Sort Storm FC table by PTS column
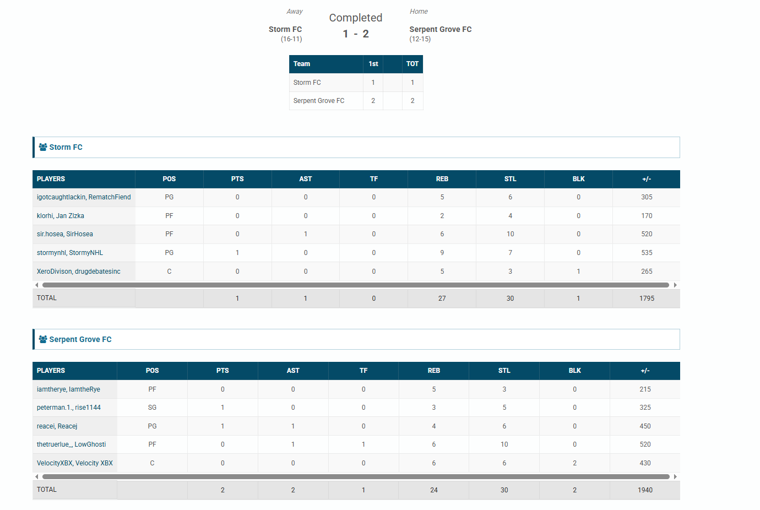Image resolution: width=760 pixels, height=510 pixels. (237, 179)
